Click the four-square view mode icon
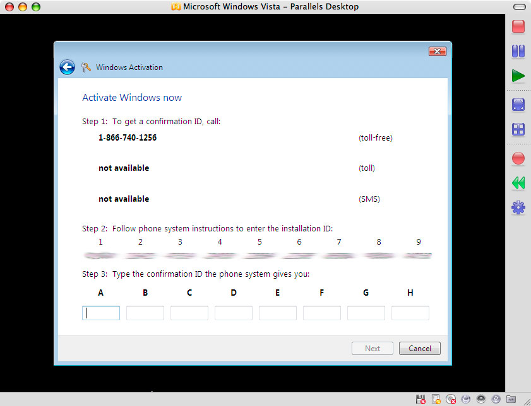Image resolution: width=531 pixels, height=406 pixels. (x=518, y=129)
